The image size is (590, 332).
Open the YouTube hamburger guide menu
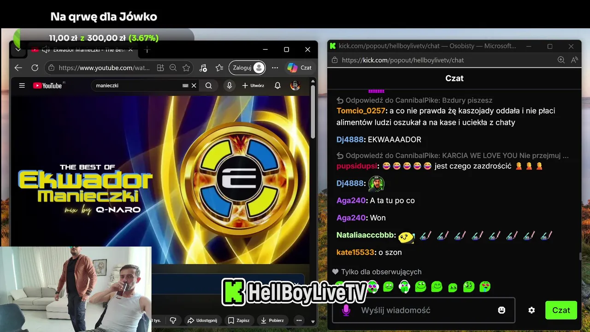(x=22, y=85)
